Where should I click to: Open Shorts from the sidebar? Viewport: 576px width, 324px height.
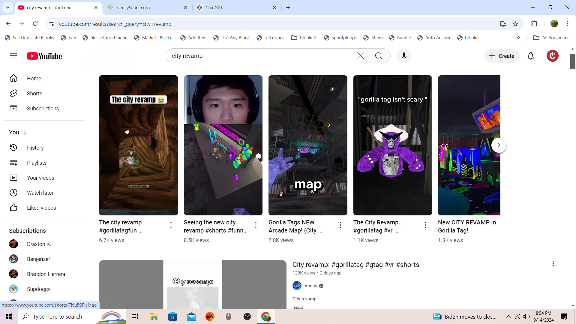(x=34, y=93)
